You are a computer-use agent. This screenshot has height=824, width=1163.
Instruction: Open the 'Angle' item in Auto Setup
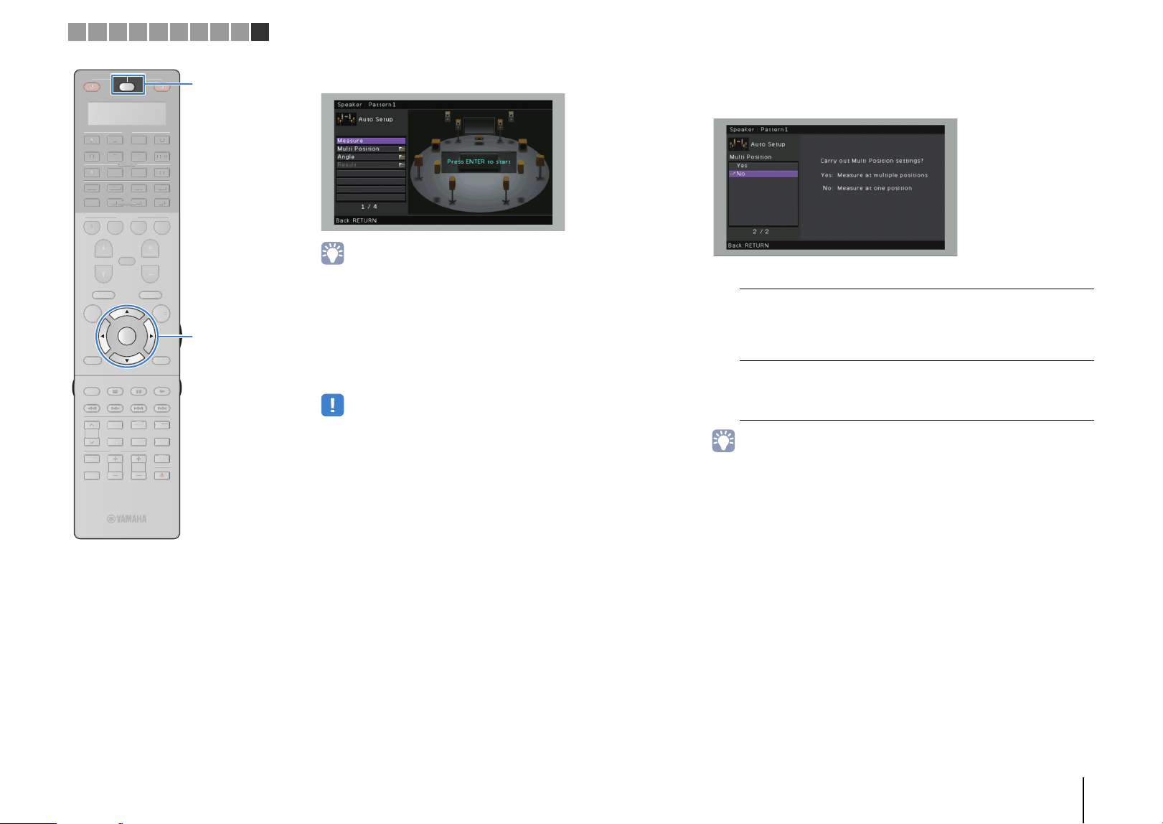[371, 156]
